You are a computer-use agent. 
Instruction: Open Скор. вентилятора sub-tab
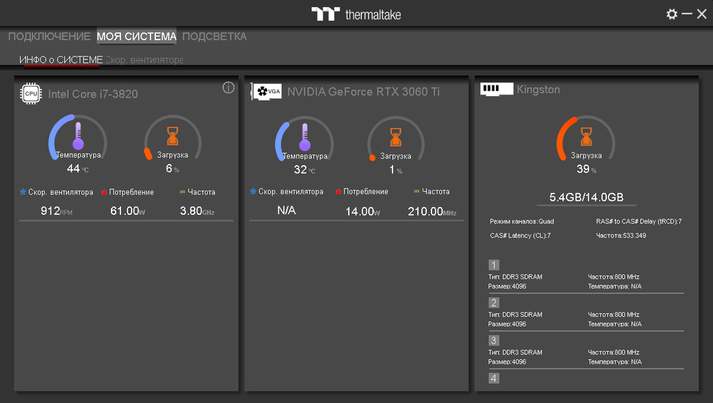[144, 60]
